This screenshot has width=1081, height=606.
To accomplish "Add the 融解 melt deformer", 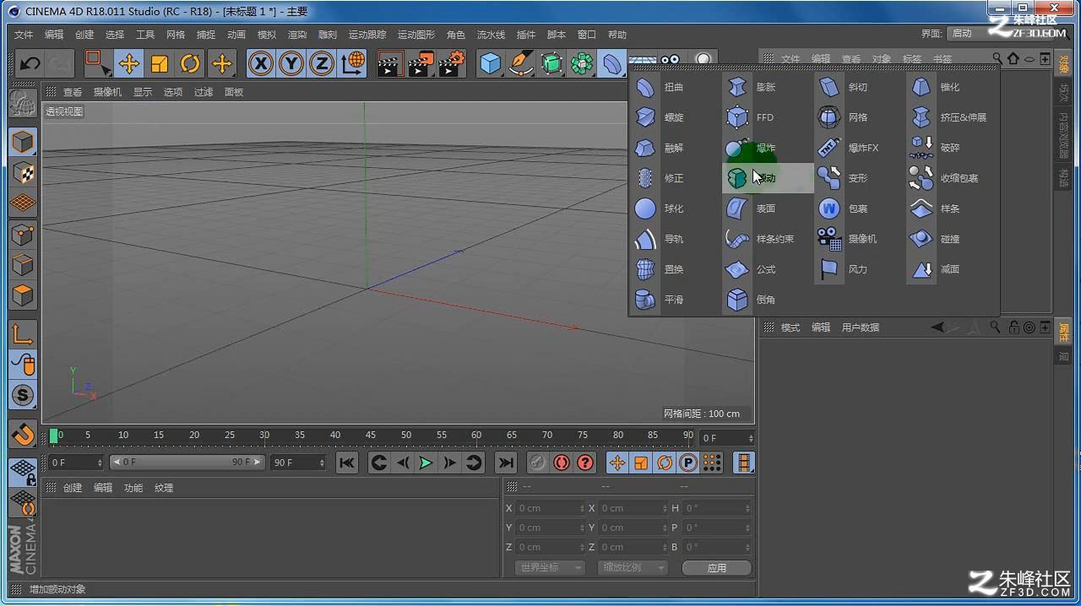I will pyautogui.click(x=660, y=148).
